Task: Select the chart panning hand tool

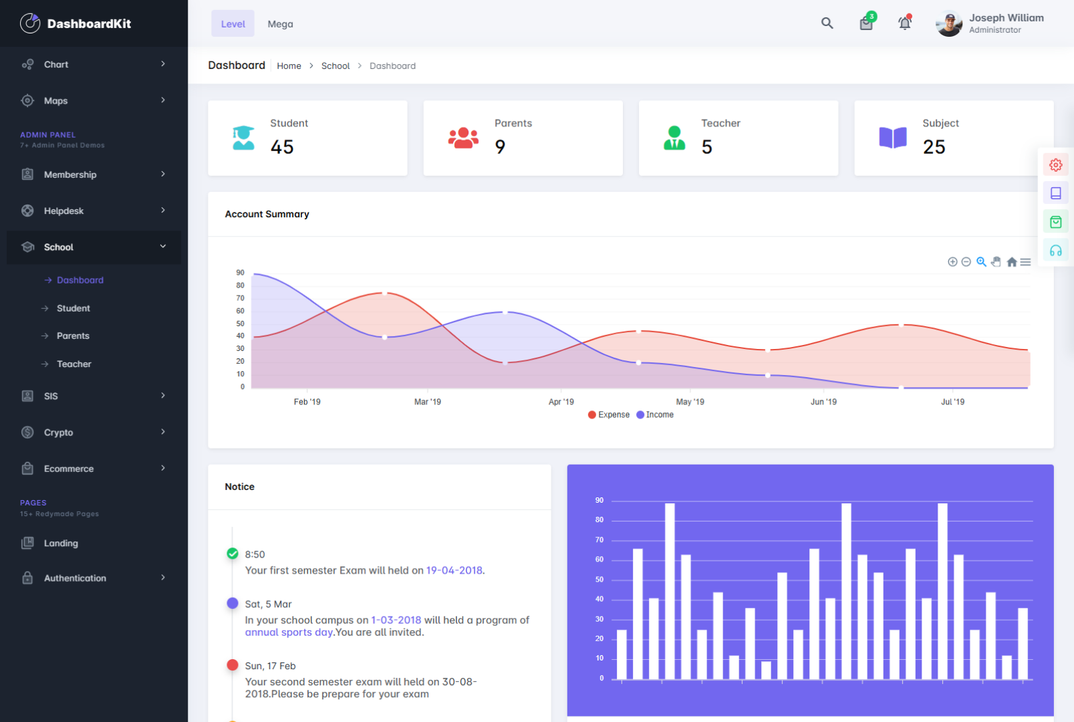Action: (996, 262)
